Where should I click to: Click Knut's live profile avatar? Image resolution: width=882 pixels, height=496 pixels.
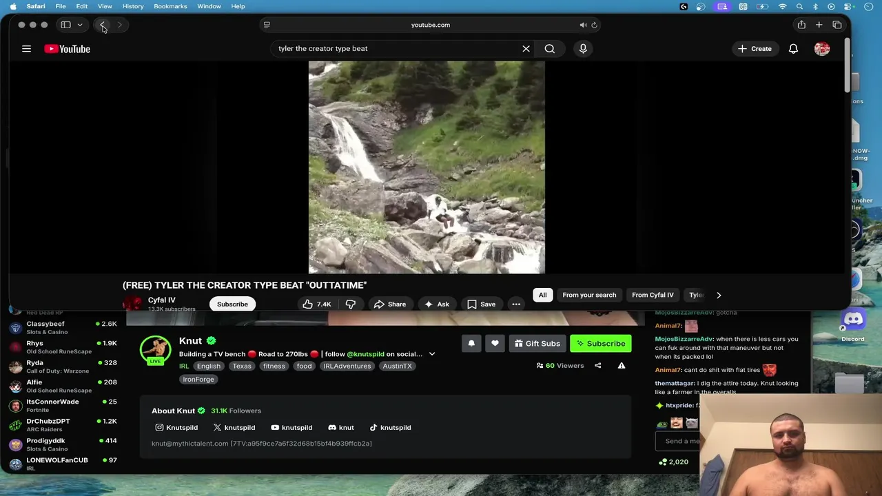tap(155, 350)
